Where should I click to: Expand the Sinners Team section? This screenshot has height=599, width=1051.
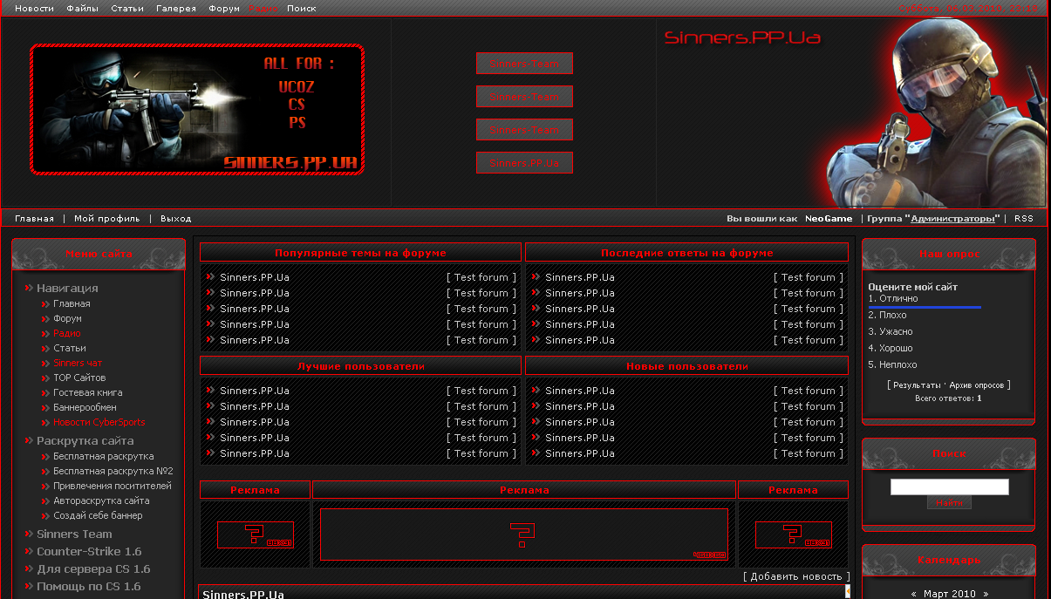[x=74, y=534]
